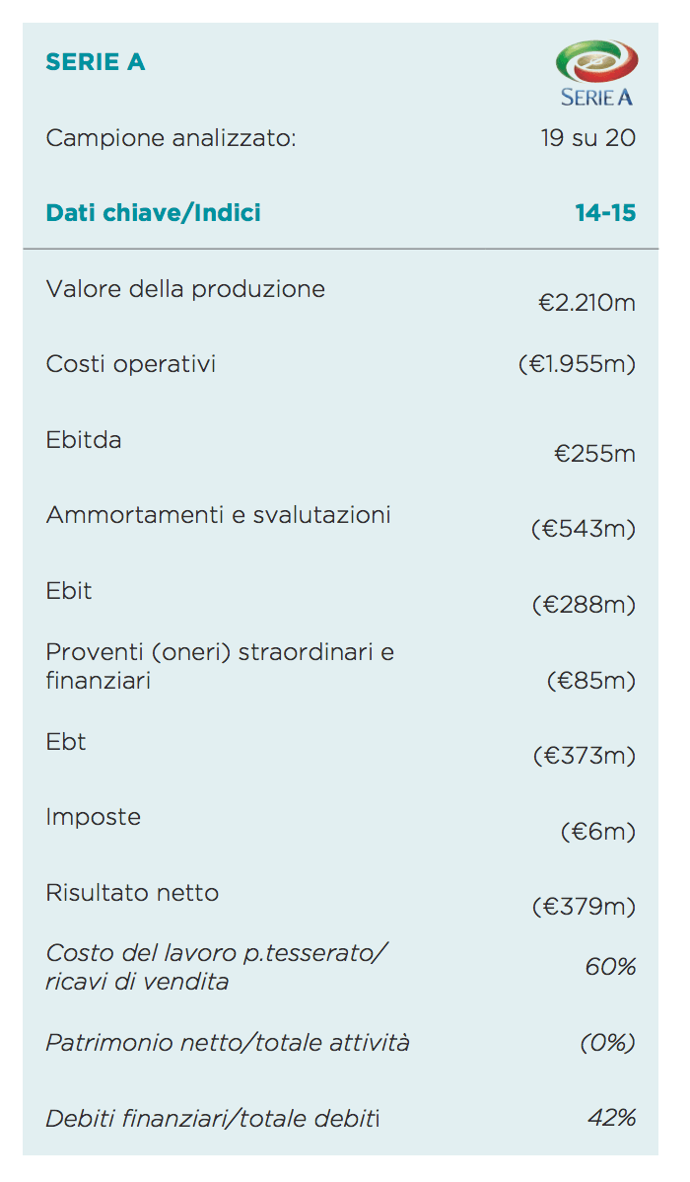Screen dimensions: 690x1182
Task: Select the (€543m) amortization value
Action: pyautogui.click(x=584, y=529)
